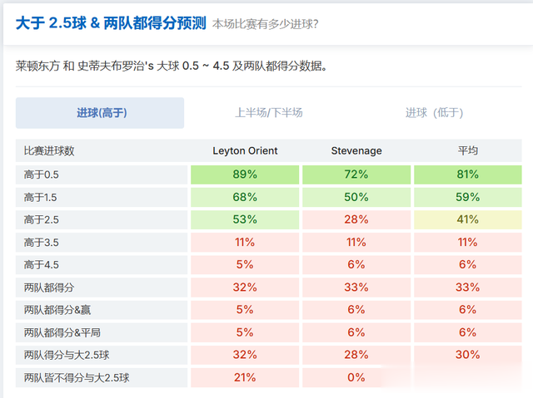Click the 平均 column header

coord(467,151)
